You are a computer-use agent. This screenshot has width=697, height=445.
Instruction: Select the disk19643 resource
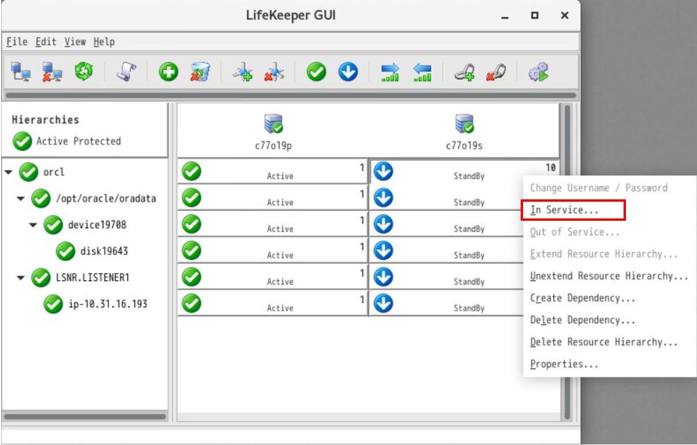[104, 251]
